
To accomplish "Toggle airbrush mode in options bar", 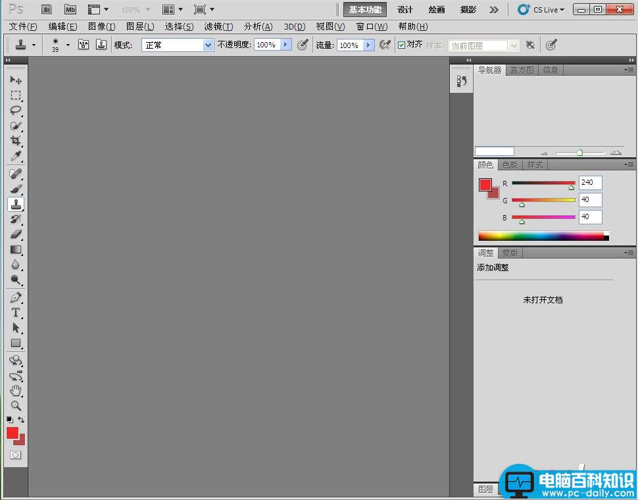I will [x=385, y=45].
